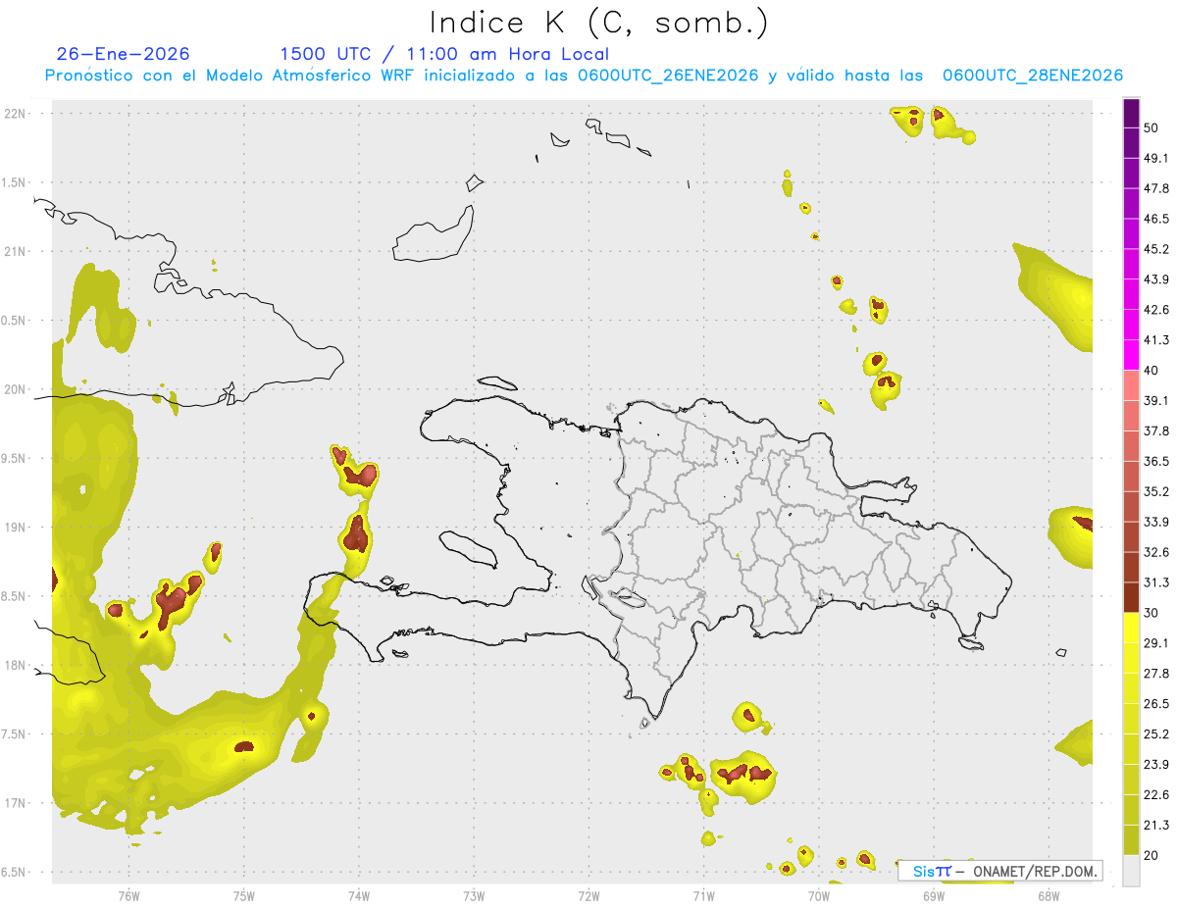
Task: Pick the dark purple swatch above 50
Action: [x=1132, y=115]
